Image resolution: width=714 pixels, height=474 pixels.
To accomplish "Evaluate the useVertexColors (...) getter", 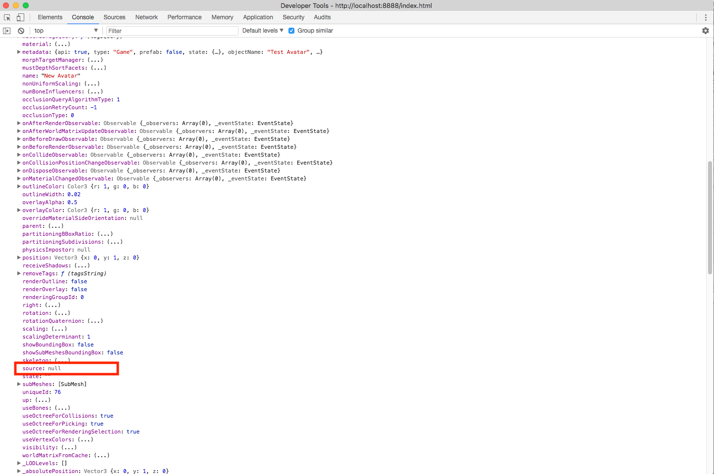I will (x=85, y=439).
